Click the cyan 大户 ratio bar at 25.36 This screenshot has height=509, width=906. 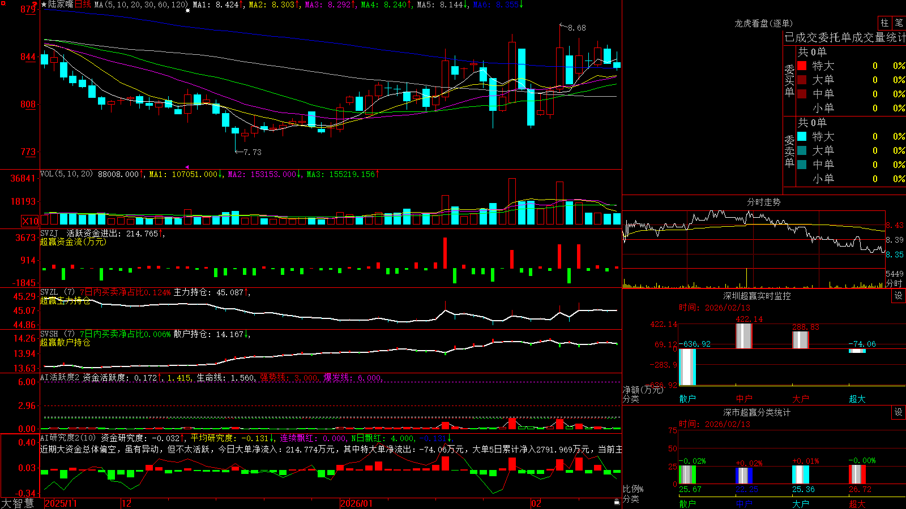[x=801, y=475]
